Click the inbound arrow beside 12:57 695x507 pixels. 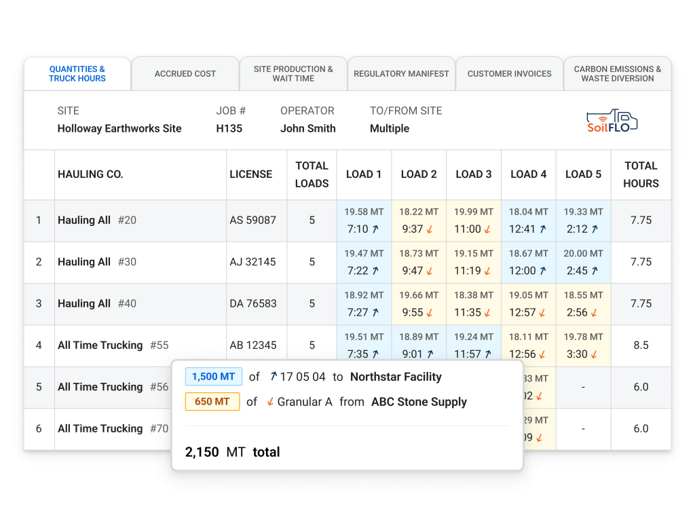[542, 312]
